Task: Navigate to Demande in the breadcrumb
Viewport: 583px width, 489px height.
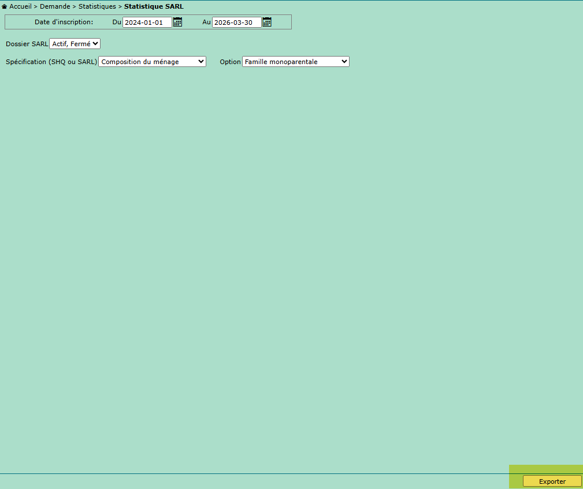Action: click(x=55, y=6)
